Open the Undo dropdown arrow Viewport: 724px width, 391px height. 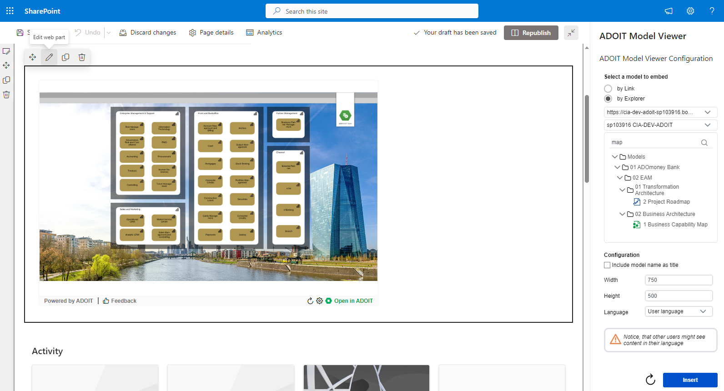[108, 33]
